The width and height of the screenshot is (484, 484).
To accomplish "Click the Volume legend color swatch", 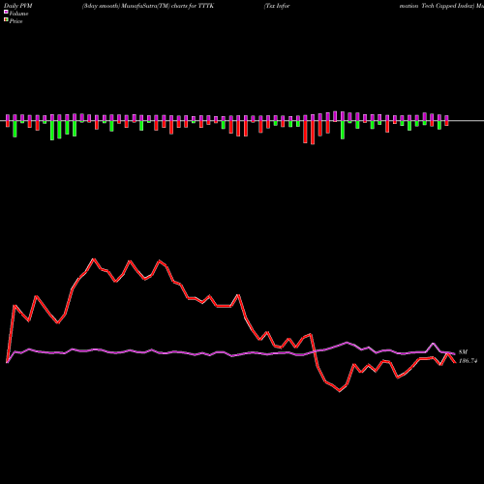I will coord(6,13).
